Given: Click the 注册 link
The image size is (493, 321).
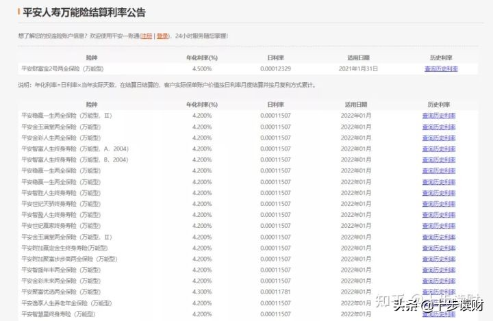Looking at the screenshot, I should 147,36.
